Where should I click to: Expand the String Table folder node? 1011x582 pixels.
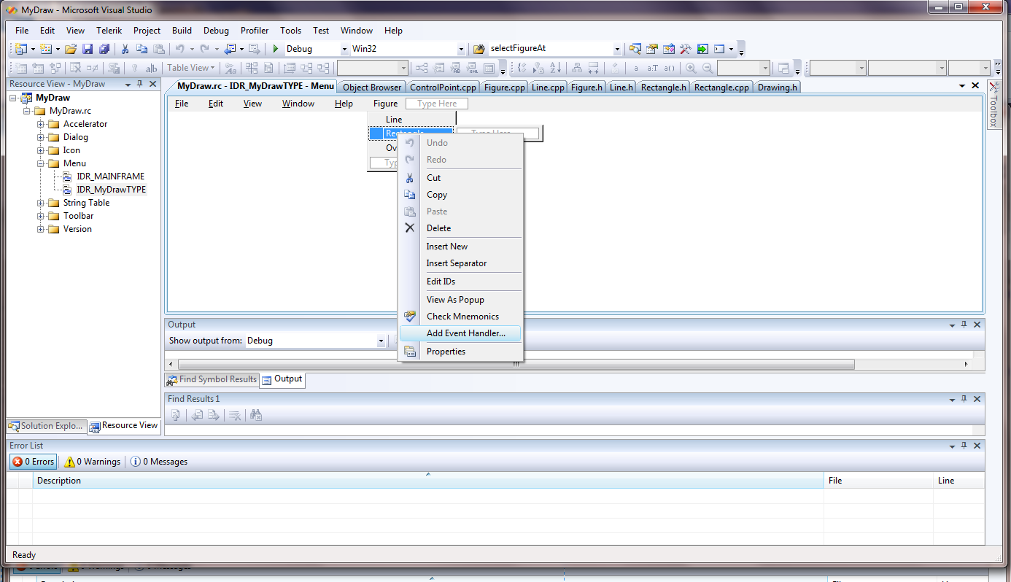[x=41, y=203]
